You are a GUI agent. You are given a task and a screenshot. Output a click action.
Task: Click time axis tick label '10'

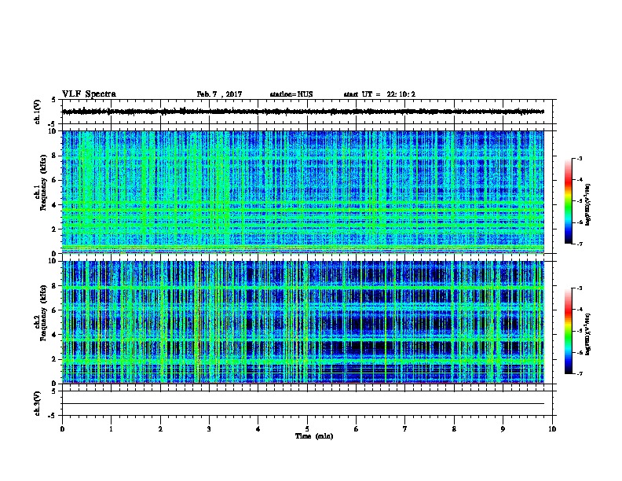[552, 428]
